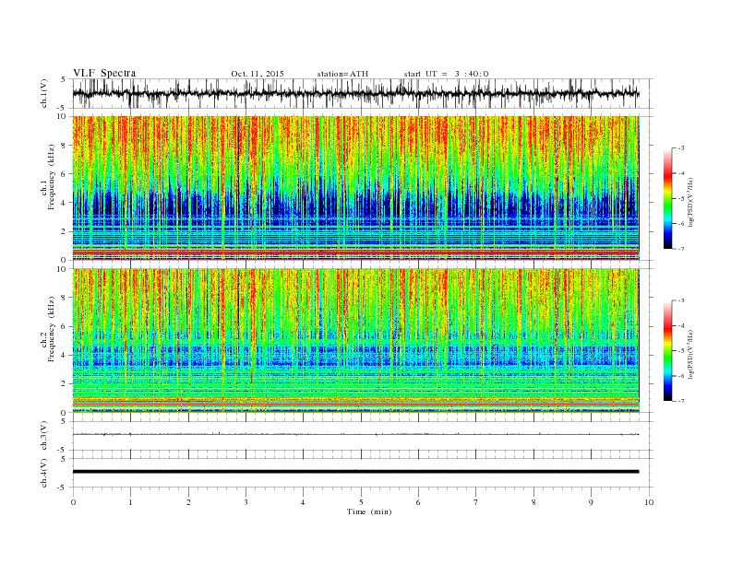The image size is (731, 564).
Task: Click the ch.1 spectrogram panel
Action: tap(356, 188)
